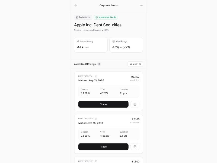Select the Investment Grade tag
Screen dimensions: 217x163
point(106,17)
